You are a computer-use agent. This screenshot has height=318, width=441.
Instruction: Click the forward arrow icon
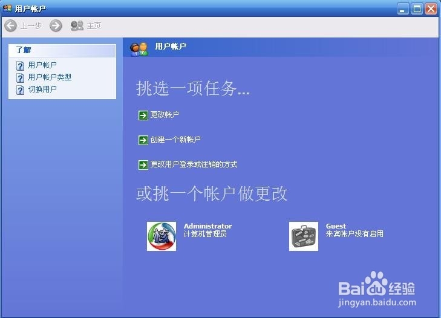pos(56,26)
